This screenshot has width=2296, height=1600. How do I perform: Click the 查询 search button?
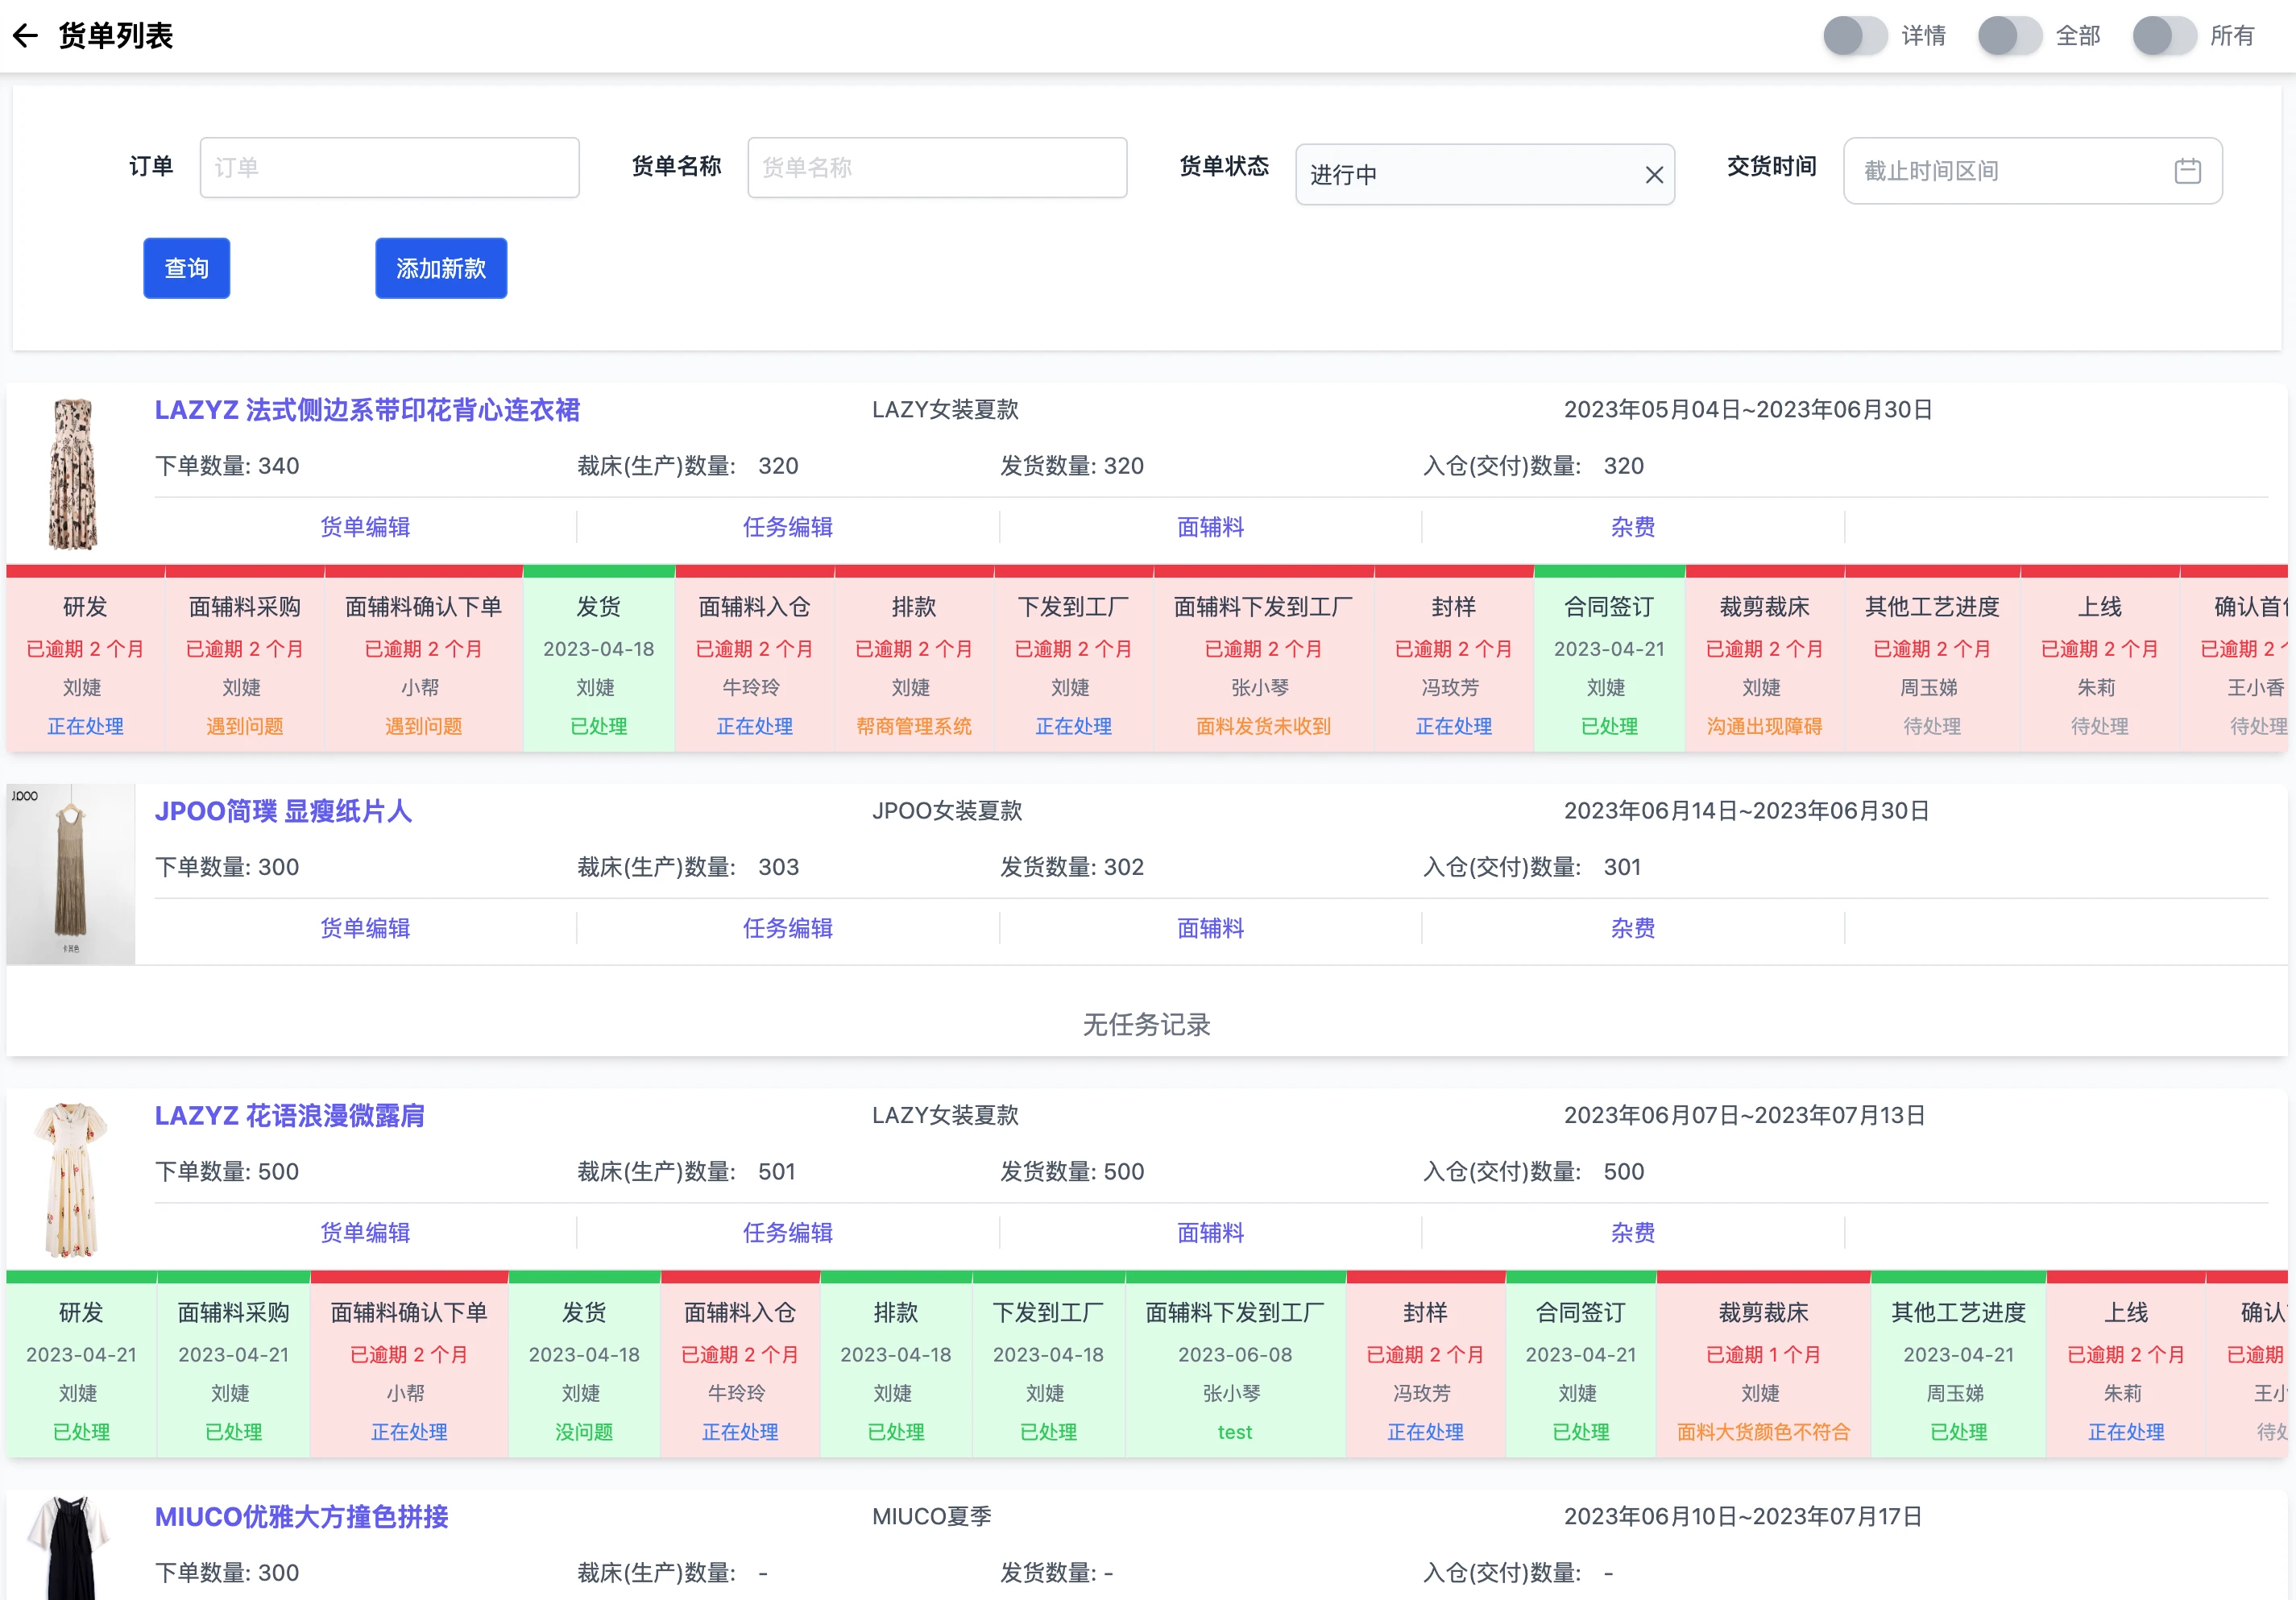point(186,268)
